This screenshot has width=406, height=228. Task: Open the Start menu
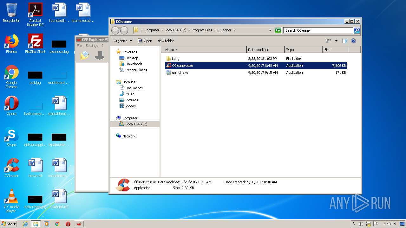(x=9, y=224)
